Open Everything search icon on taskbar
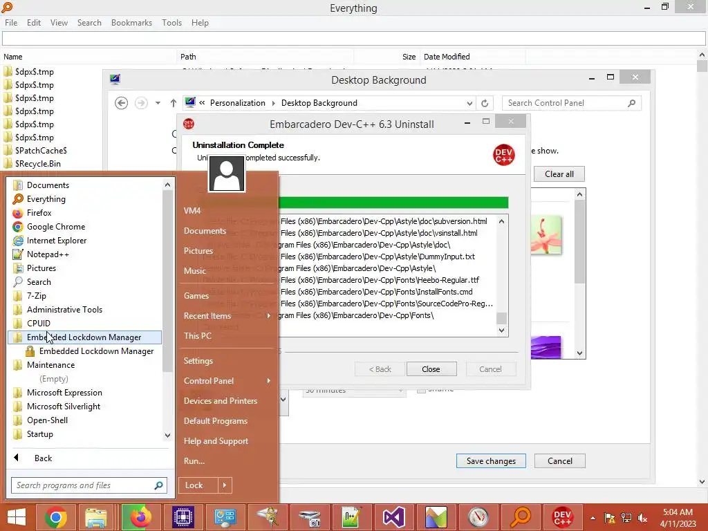The image size is (708, 531). 521,517
